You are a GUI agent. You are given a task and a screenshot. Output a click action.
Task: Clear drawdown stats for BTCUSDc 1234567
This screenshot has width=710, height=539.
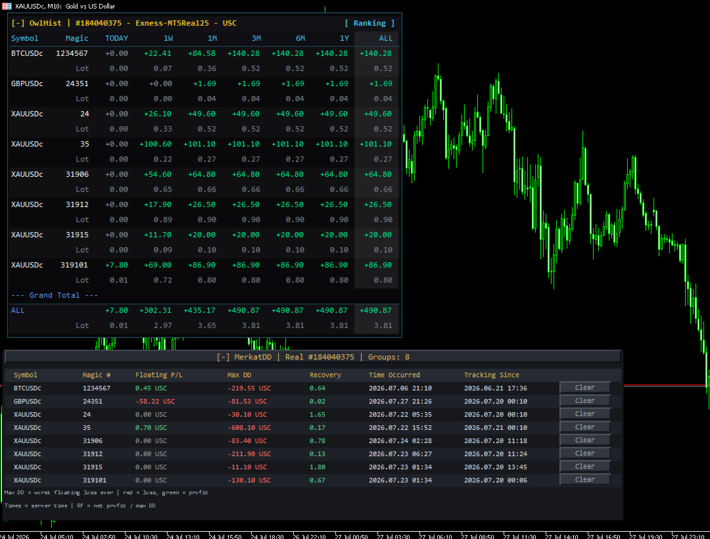click(x=584, y=387)
